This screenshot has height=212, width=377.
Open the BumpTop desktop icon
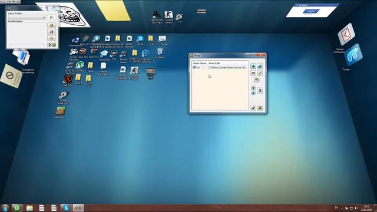(104, 55)
